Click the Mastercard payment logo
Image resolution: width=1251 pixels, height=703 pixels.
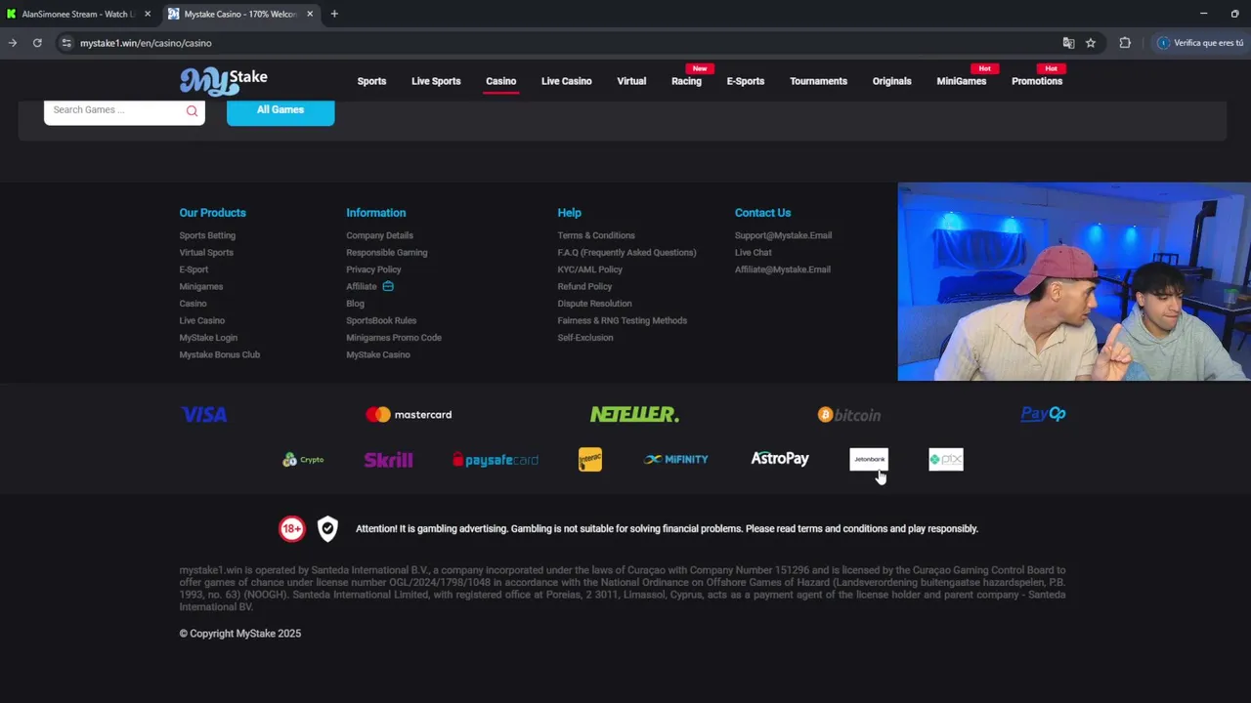click(x=409, y=415)
